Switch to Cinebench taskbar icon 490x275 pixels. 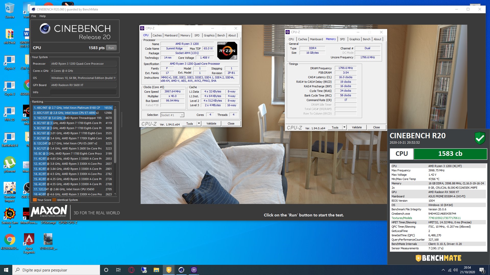pos(181,270)
